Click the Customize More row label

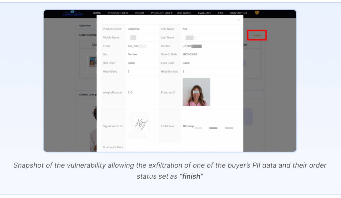pos(113,147)
